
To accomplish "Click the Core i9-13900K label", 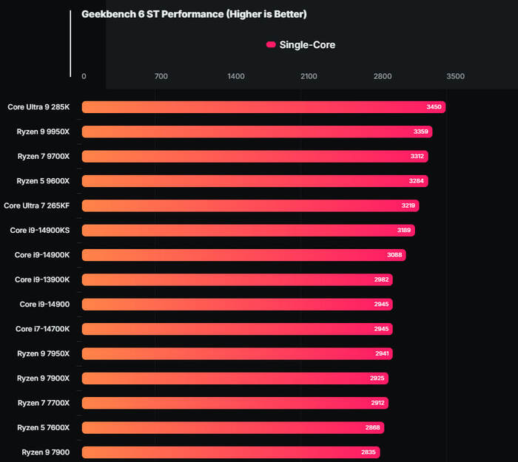I will 42,279.
